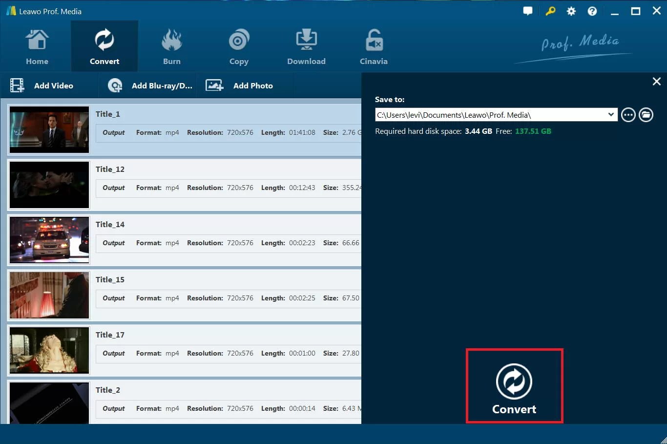Switch to the Burn module
Image resolution: width=667 pixels, height=444 pixels.
pos(171,45)
